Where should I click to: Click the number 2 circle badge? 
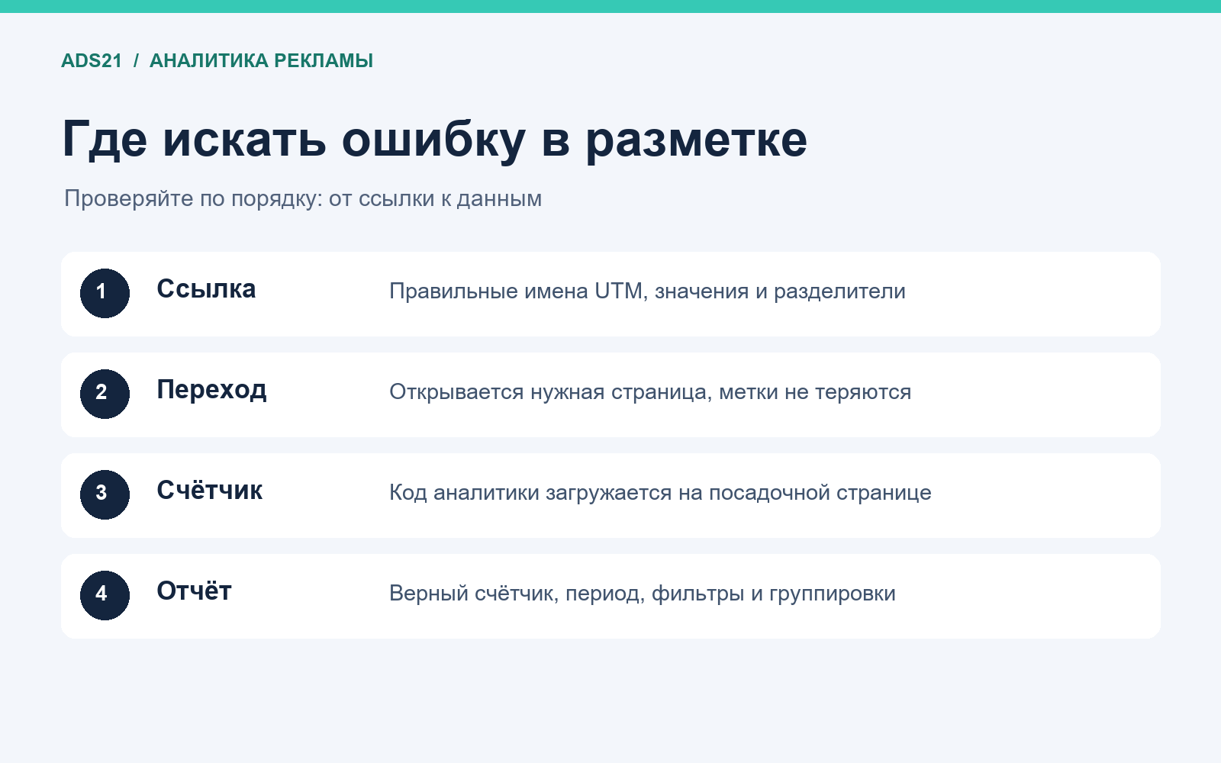pos(105,394)
